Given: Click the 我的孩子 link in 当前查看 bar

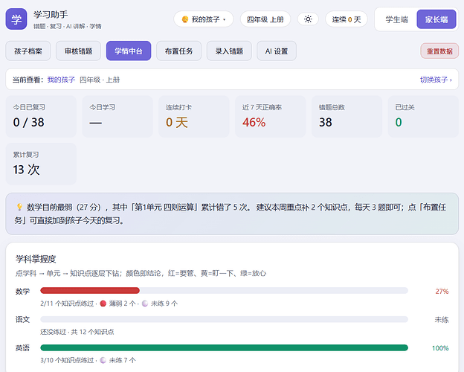Looking at the screenshot, I should (61, 80).
